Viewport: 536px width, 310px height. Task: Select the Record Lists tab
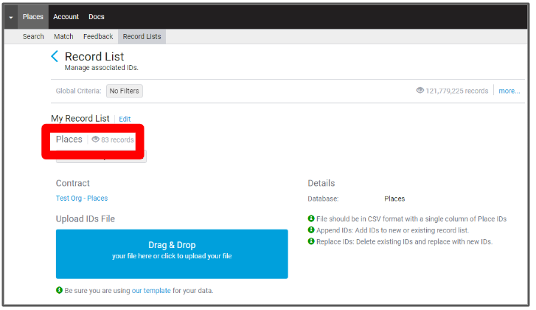click(x=142, y=36)
